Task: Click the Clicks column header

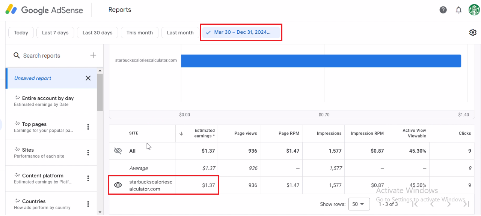Action: pos(464,133)
